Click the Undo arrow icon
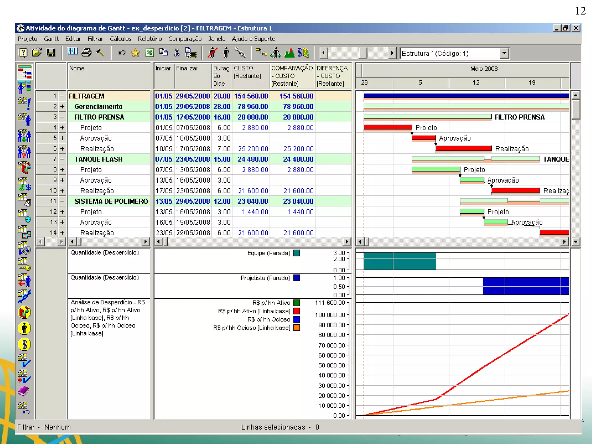The height and width of the screenshot is (444, 592). [x=122, y=53]
